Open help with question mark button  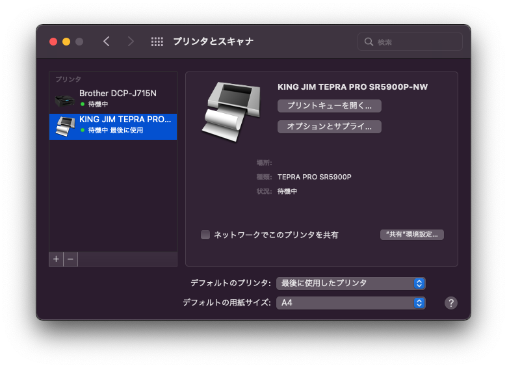(x=450, y=303)
